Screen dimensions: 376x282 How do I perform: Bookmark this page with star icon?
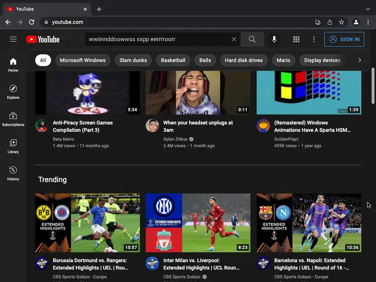pos(341,22)
